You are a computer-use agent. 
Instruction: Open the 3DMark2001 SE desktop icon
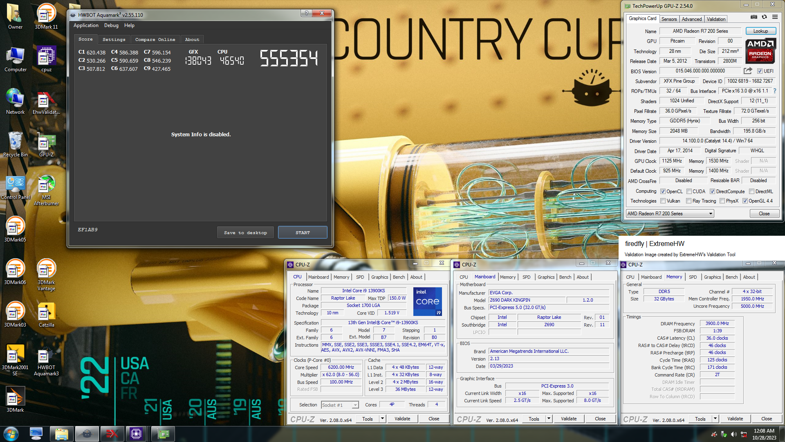[15, 360]
